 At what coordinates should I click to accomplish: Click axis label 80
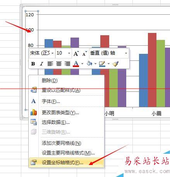click(x=31, y=45)
